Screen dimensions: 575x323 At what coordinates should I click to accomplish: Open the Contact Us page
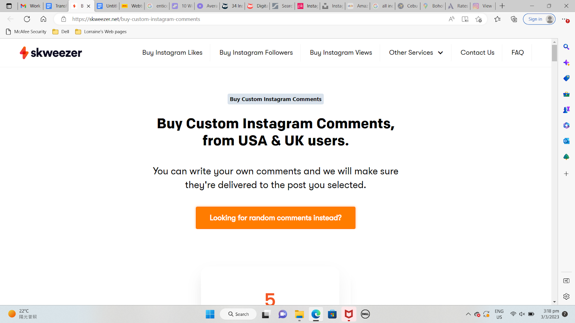tap(478, 52)
